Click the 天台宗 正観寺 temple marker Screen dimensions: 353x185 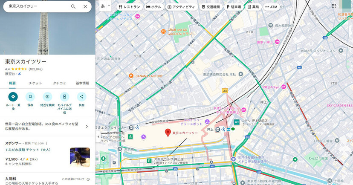[x=337, y=141]
